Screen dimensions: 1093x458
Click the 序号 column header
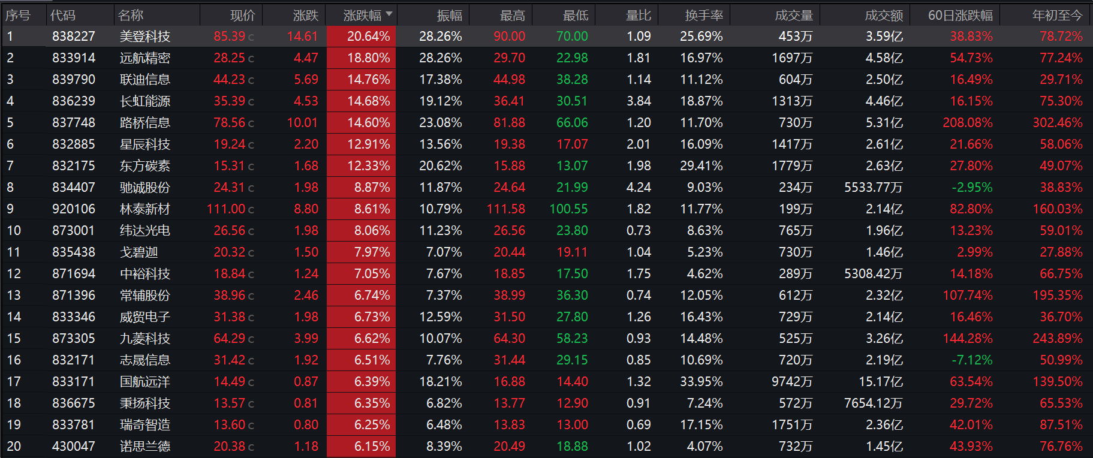pos(18,16)
